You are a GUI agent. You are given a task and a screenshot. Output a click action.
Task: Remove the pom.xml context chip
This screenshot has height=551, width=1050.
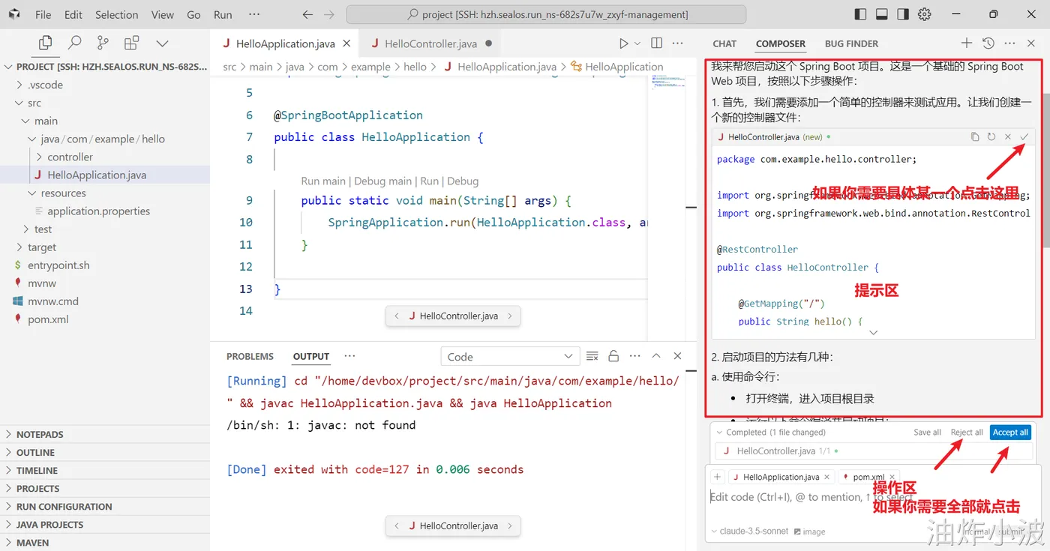coord(892,477)
